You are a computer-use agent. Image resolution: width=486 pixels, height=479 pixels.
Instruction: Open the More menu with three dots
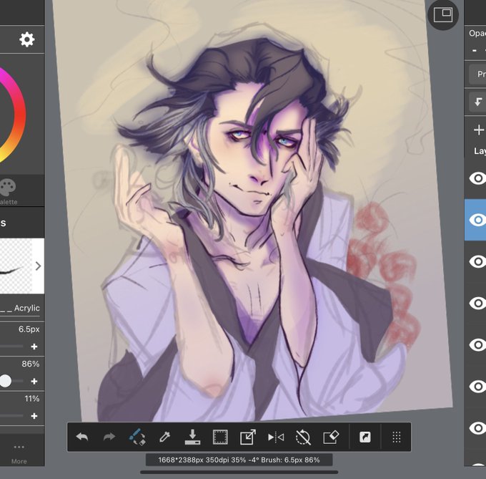19,447
